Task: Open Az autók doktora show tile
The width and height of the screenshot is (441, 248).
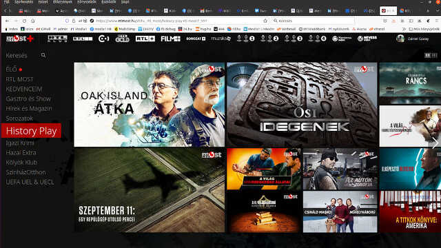Action: (340, 169)
